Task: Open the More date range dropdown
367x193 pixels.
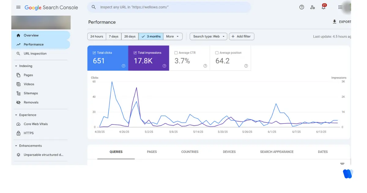Action: (x=173, y=36)
